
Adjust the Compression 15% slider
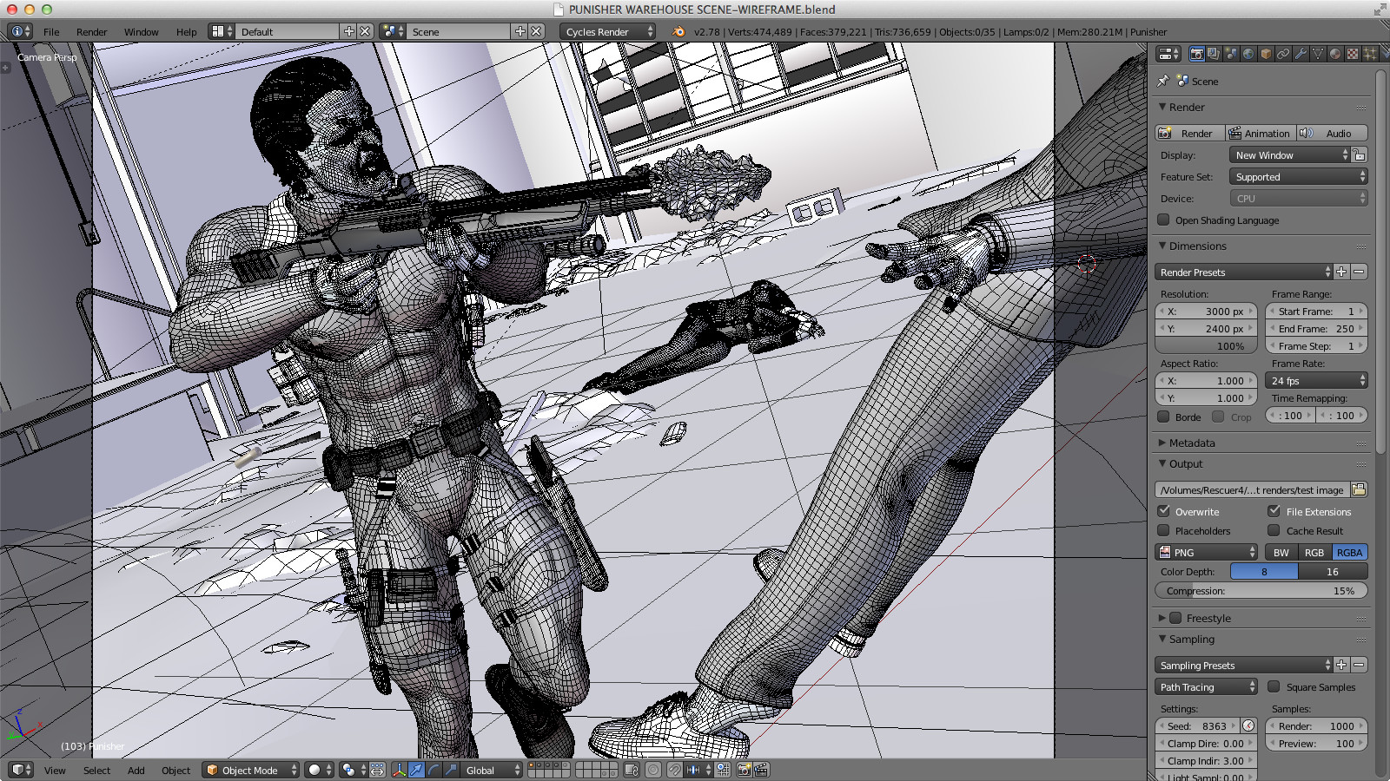pyautogui.click(x=1261, y=590)
